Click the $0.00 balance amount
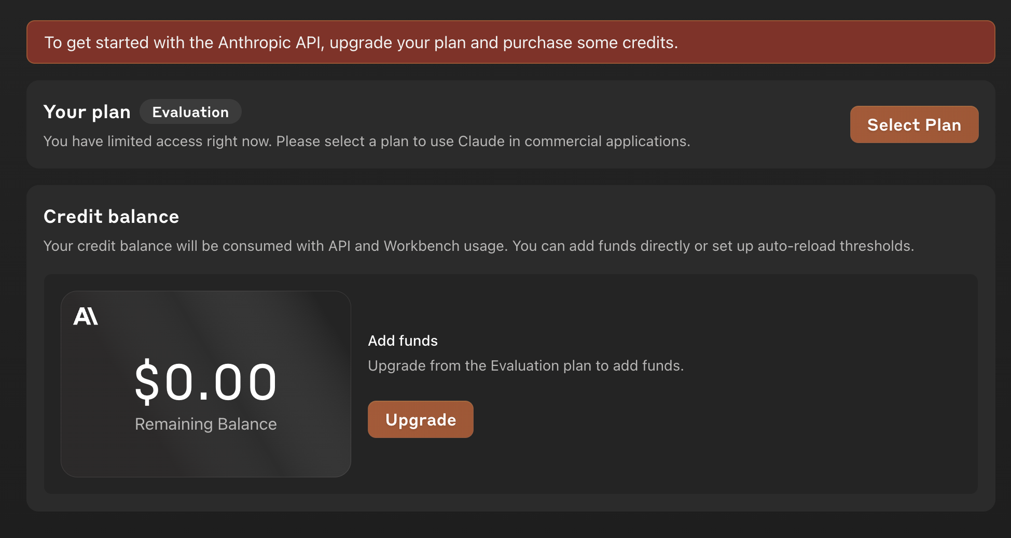 pos(206,383)
